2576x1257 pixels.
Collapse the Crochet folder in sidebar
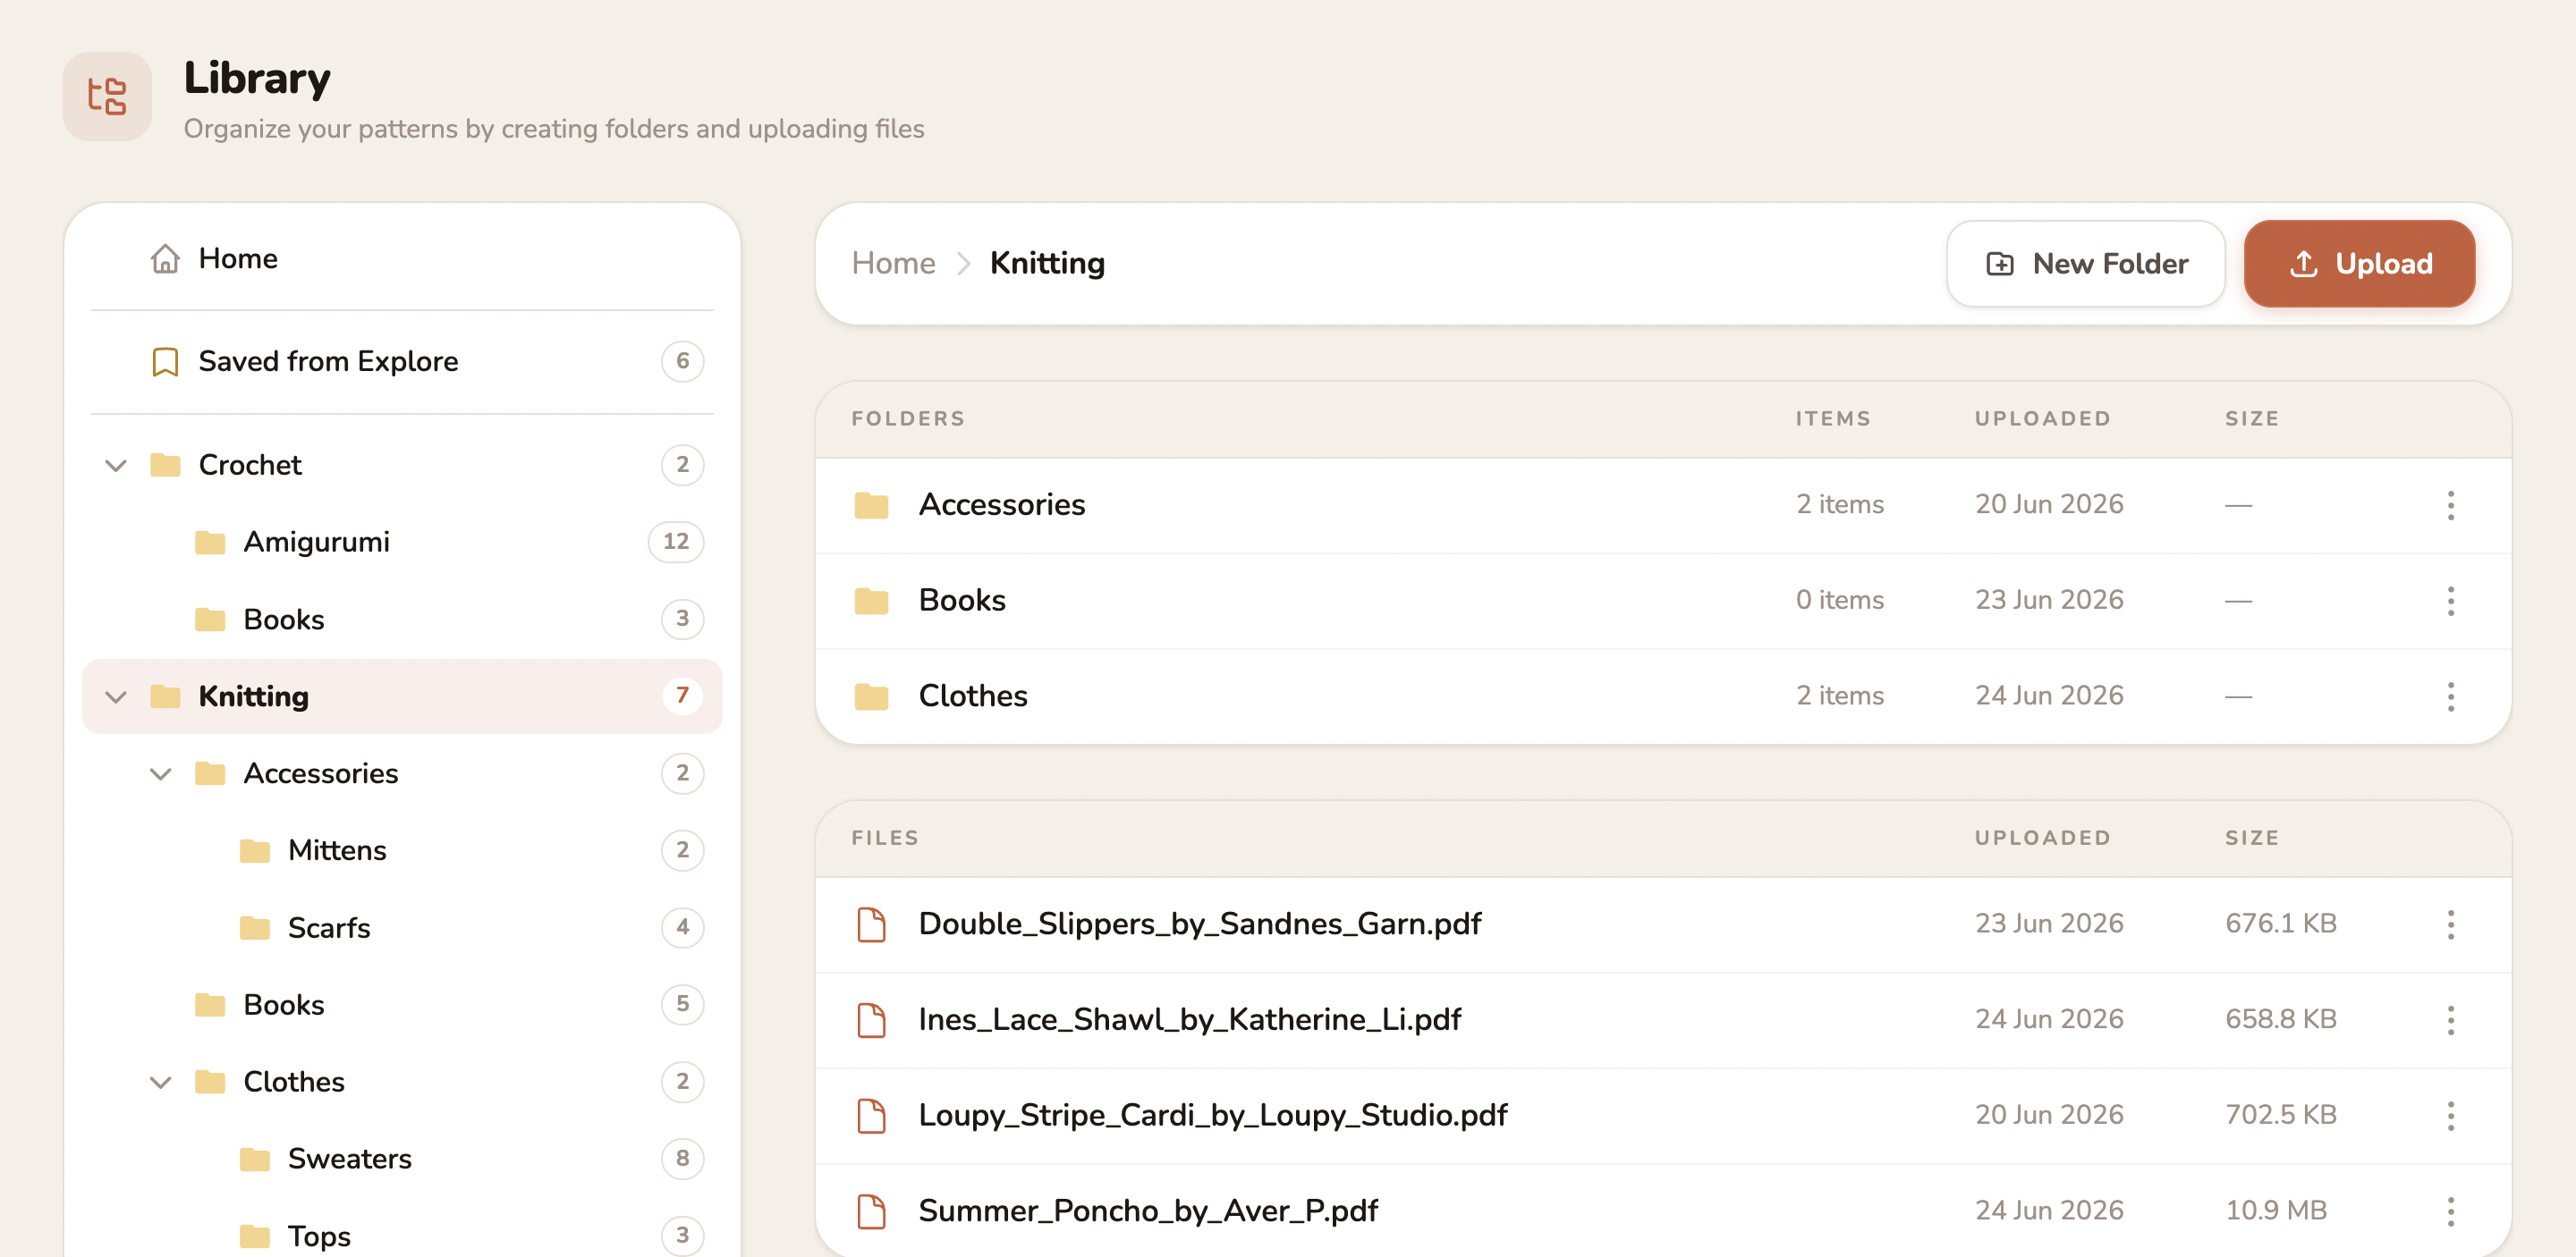(x=116, y=466)
